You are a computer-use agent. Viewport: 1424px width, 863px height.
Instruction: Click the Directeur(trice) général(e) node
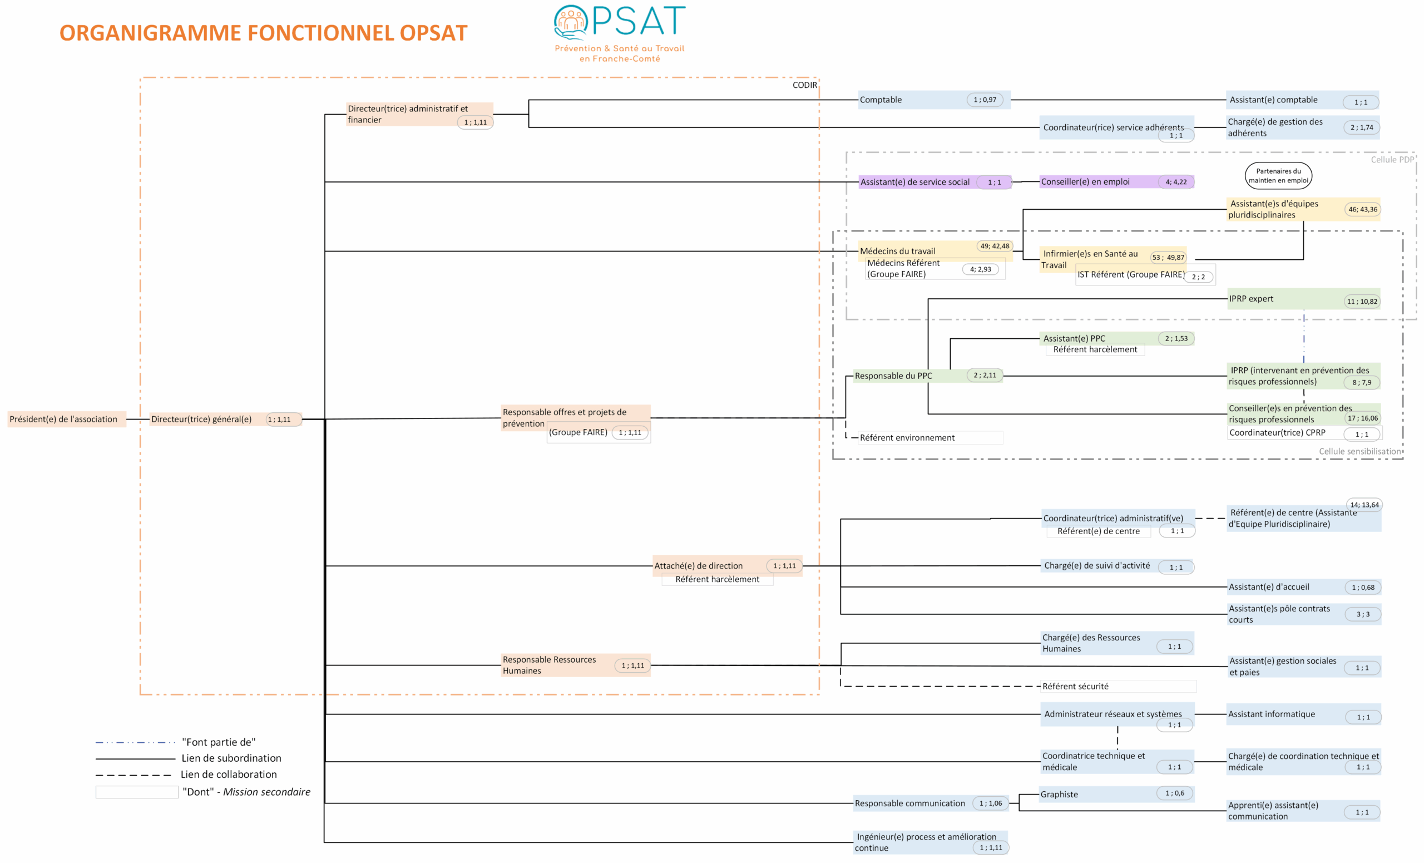point(225,419)
